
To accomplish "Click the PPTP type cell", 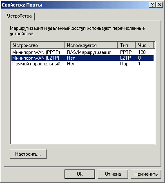I will click(126, 52).
